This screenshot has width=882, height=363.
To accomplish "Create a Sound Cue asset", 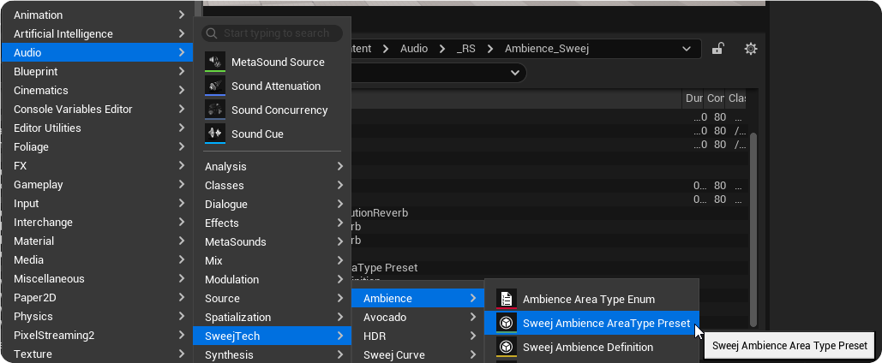I will tap(273, 134).
